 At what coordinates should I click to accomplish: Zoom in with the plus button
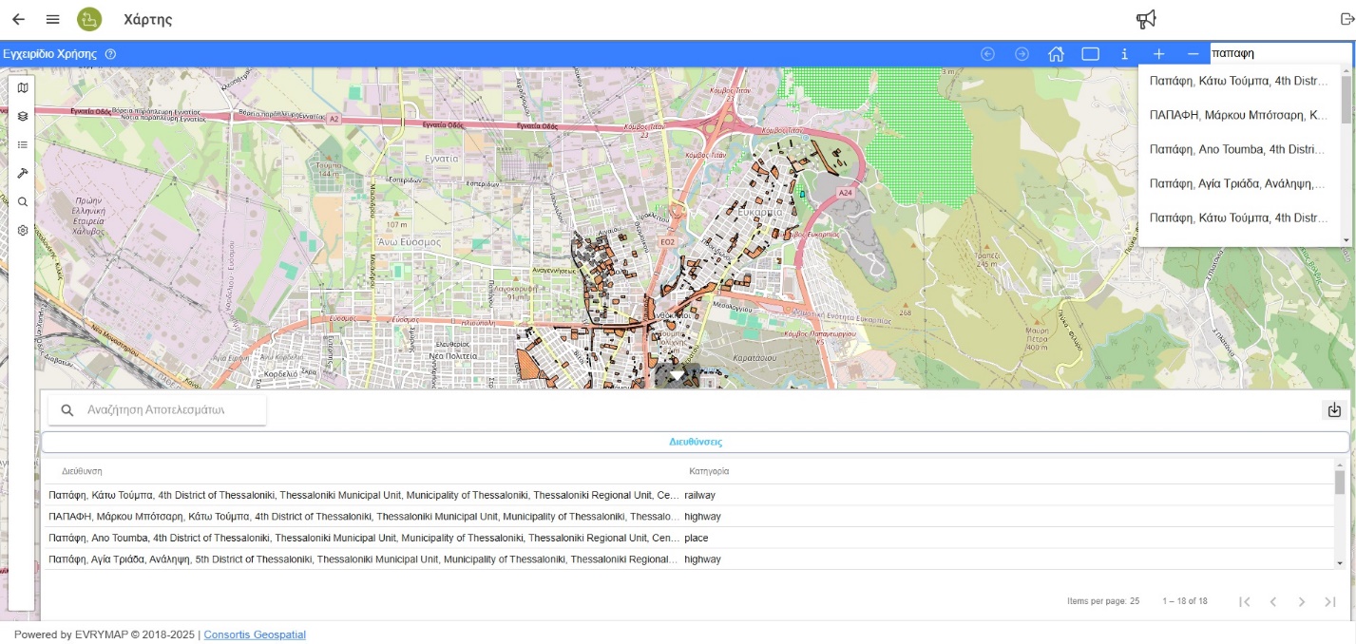1158,54
